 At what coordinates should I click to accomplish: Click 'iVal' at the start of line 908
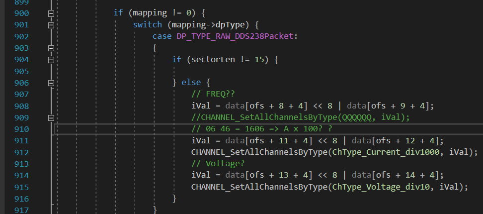pyautogui.click(x=201, y=106)
